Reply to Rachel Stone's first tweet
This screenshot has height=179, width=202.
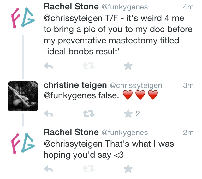[48, 66]
